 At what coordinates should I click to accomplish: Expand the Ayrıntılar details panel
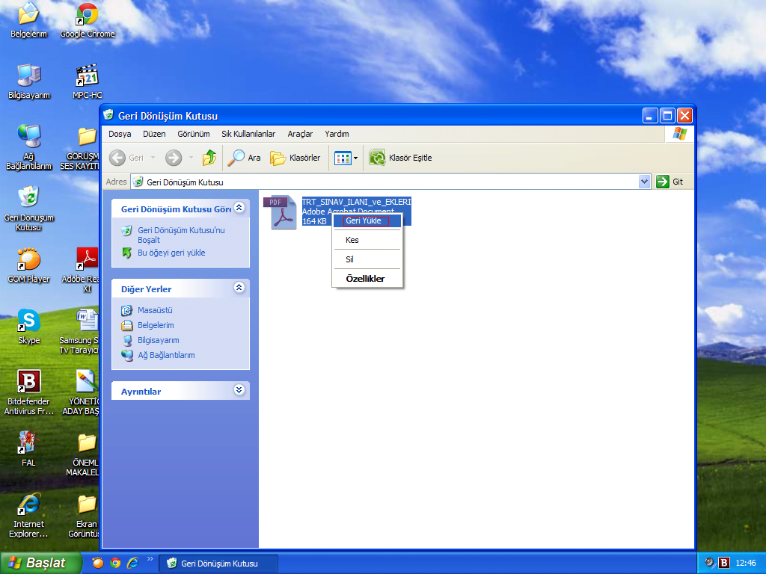pos(239,390)
